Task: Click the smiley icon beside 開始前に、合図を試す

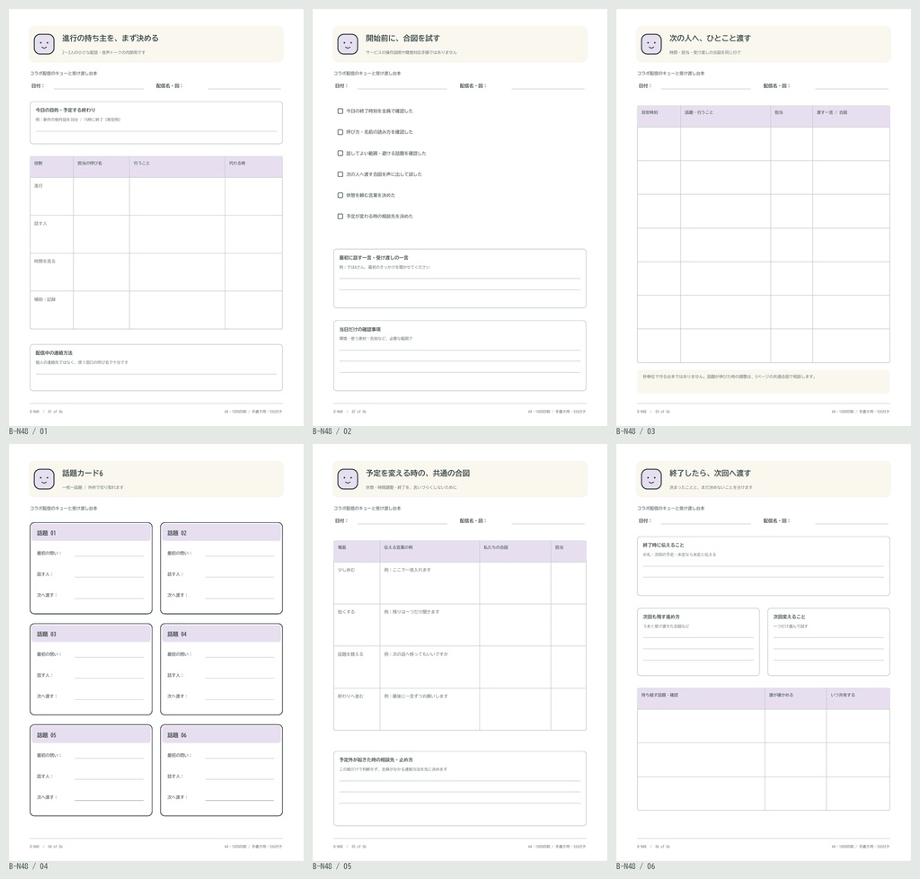Action: (348, 44)
